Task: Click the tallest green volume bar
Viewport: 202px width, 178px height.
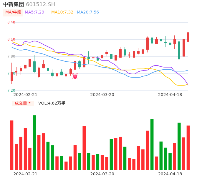Action: click(x=34, y=142)
